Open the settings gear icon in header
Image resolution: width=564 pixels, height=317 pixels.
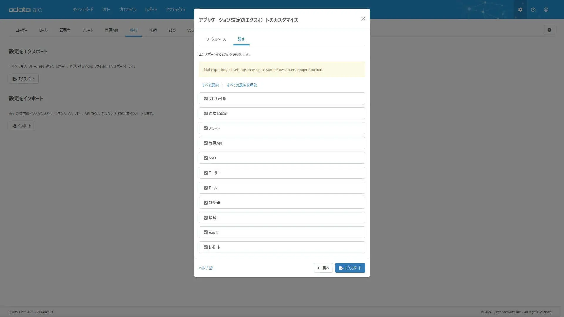click(520, 10)
